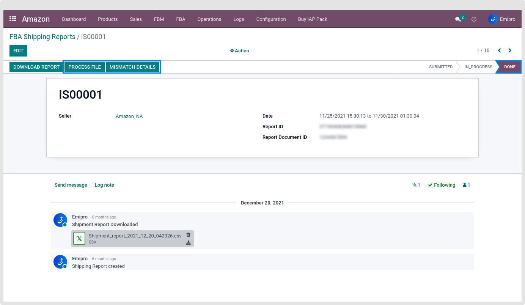The image size is (525, 305).
Task: Select the DONE status stage
Action: [x=509, y=67]
